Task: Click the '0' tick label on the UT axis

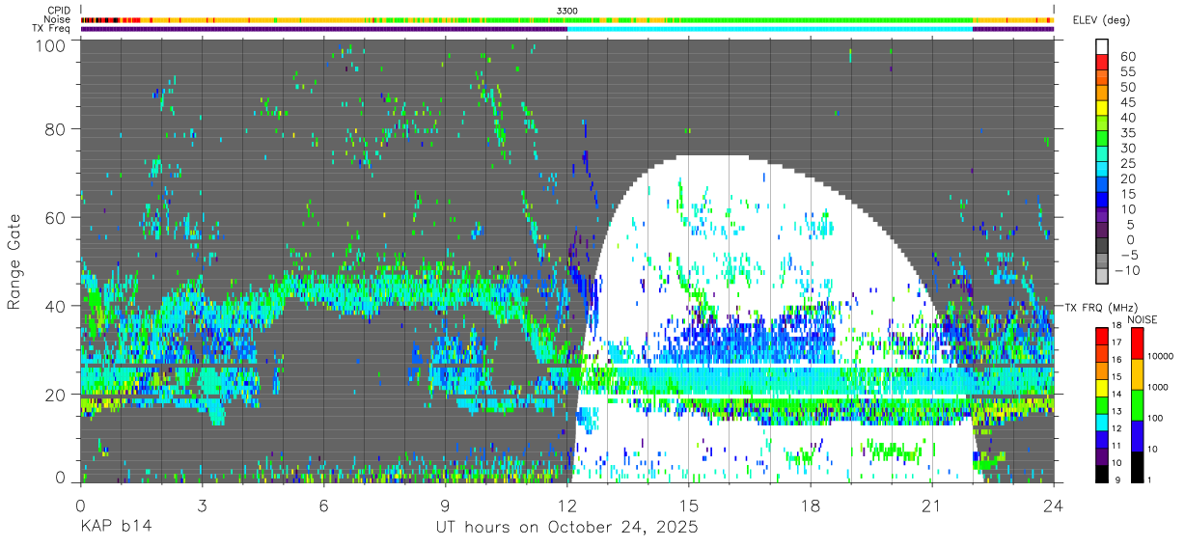Action: coord(80,506)
